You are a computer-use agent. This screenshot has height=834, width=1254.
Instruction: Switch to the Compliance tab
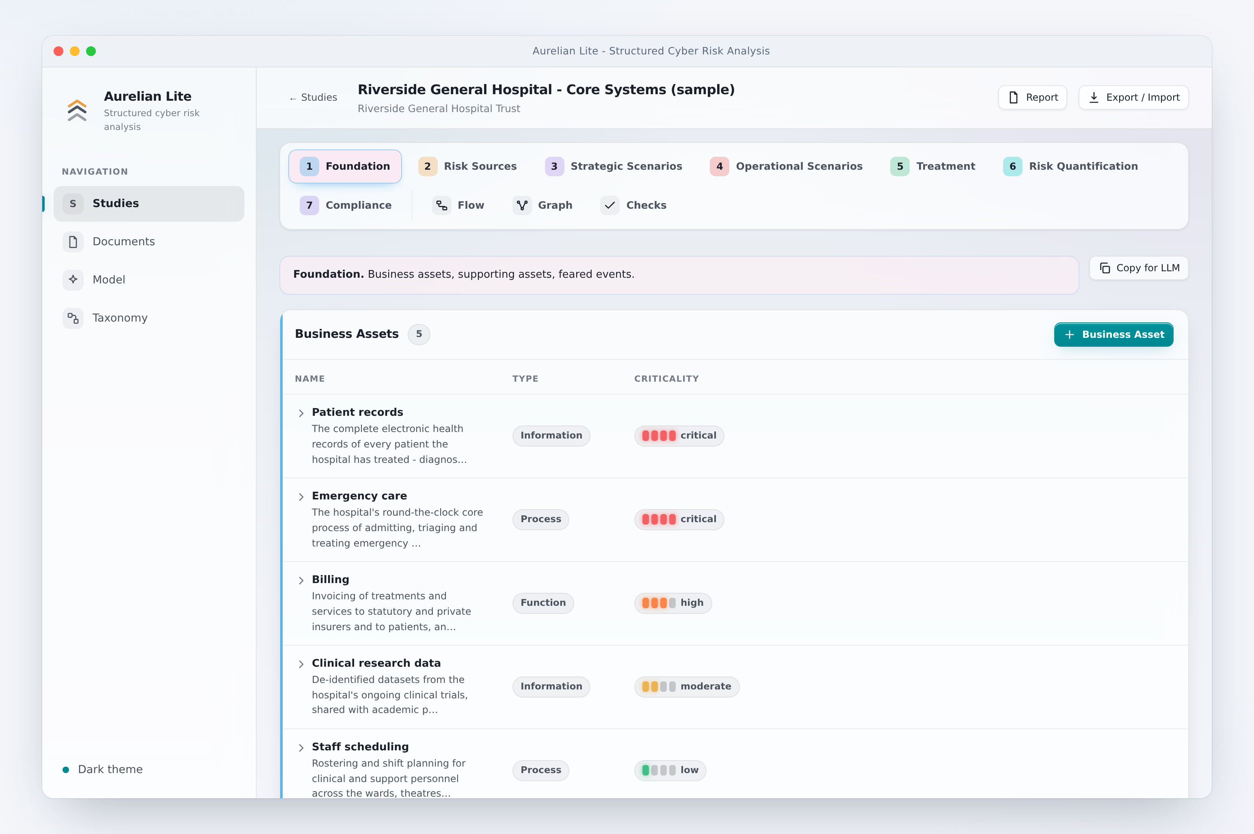pos(346,205)
